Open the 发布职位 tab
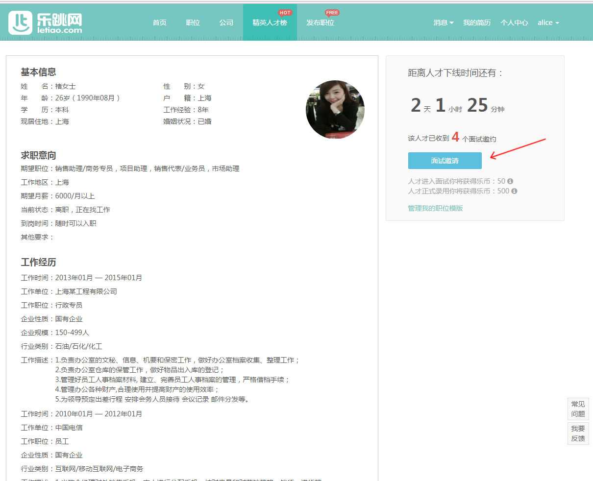Image resolution: width=593 pixels, height=481 pixels. pyautogui.click(x=320, y=23)
